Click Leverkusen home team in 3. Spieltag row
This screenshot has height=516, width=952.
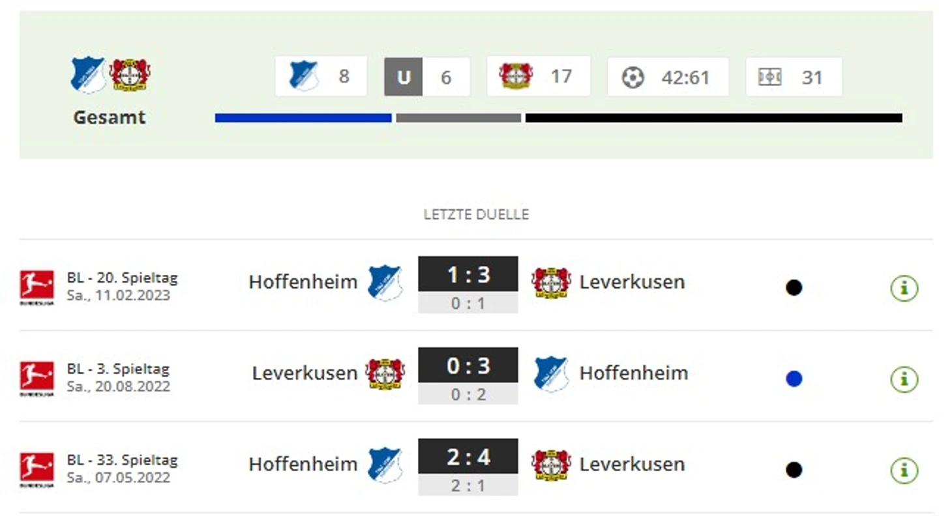tap(305, 373)
